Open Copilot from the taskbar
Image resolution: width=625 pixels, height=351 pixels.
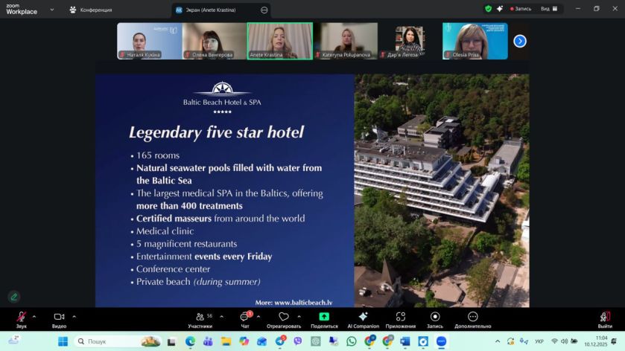[x=244, y=341]
